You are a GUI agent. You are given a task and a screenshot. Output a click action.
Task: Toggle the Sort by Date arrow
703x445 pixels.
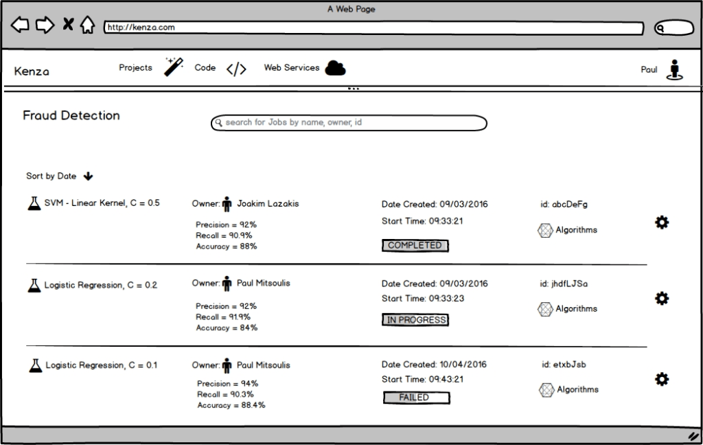point(88,176)
